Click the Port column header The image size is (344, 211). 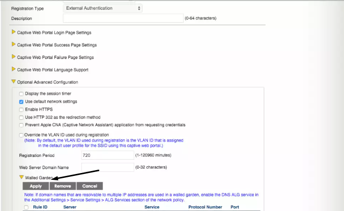click(235, 207)
